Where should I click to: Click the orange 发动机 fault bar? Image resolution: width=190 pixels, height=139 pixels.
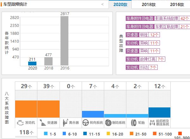[26, 109]
